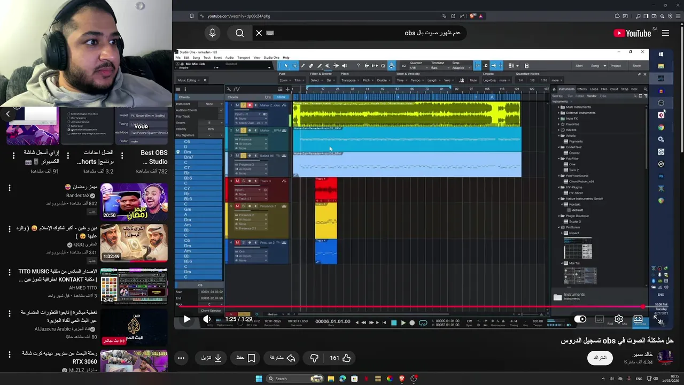684x385 pixels.
Task: Clear the YouTube search query
Action: point(259,33)
